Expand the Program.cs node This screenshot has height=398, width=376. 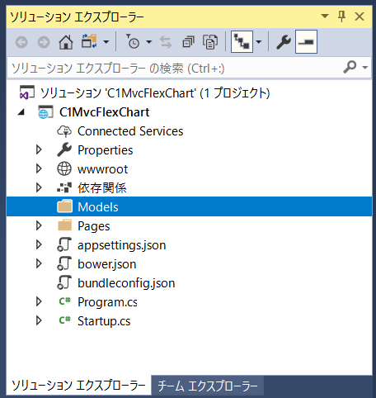(x=39, y=301)
